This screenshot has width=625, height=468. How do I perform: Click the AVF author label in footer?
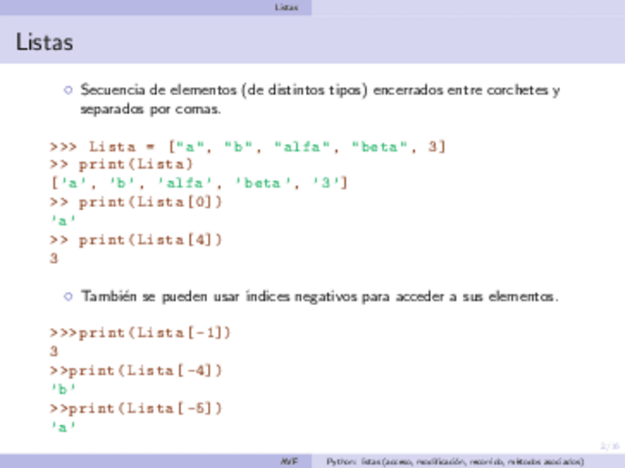(288, 462)
